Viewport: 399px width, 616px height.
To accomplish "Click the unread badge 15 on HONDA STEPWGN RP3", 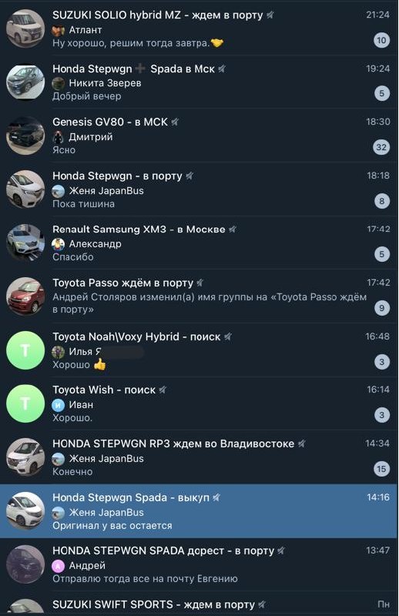I will 381,469.
